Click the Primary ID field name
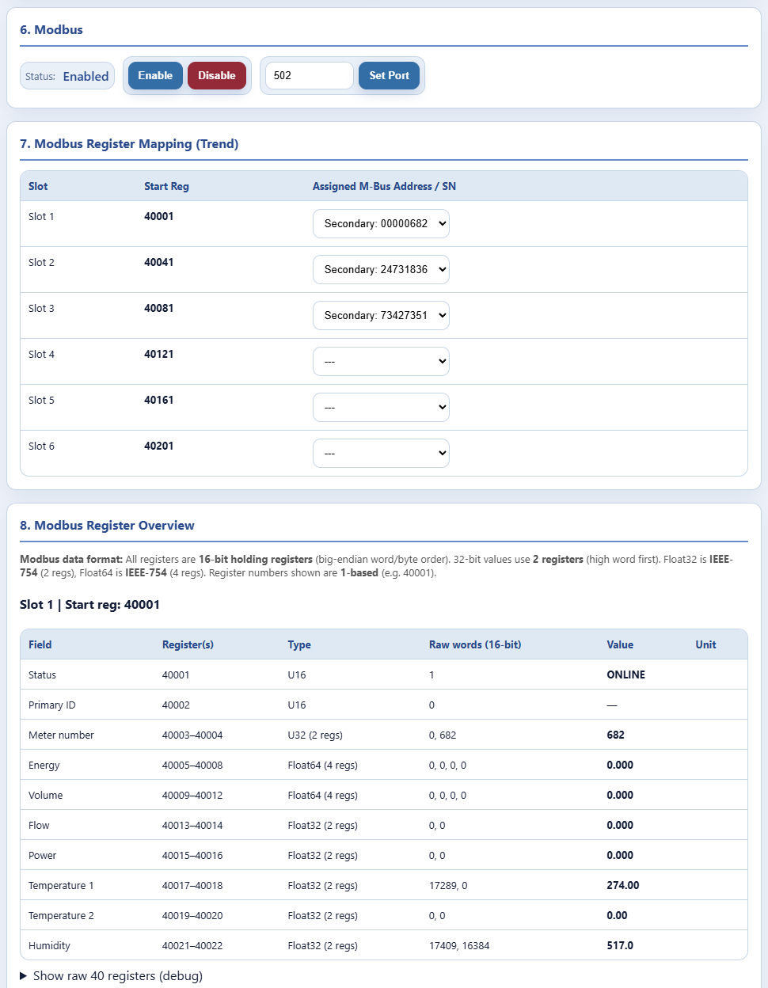Image resolution: width=768 pixels, height=988 pixels. tap(51, 705)
